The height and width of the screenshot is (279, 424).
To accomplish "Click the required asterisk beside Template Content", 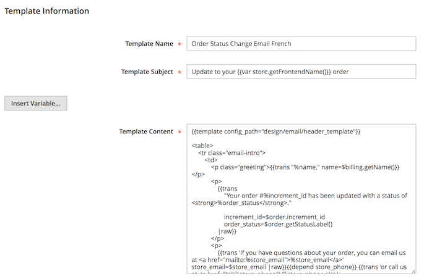I will pos(180,132).
